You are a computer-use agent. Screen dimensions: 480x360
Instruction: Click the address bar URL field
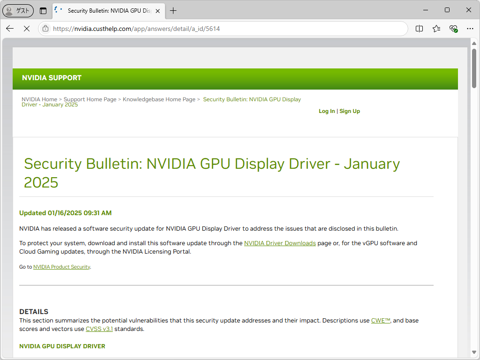[225, 29]
